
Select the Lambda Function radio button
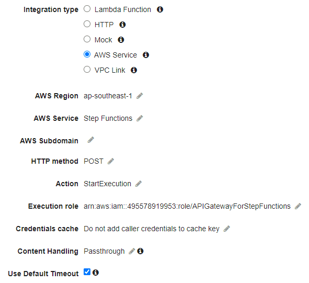87,9
